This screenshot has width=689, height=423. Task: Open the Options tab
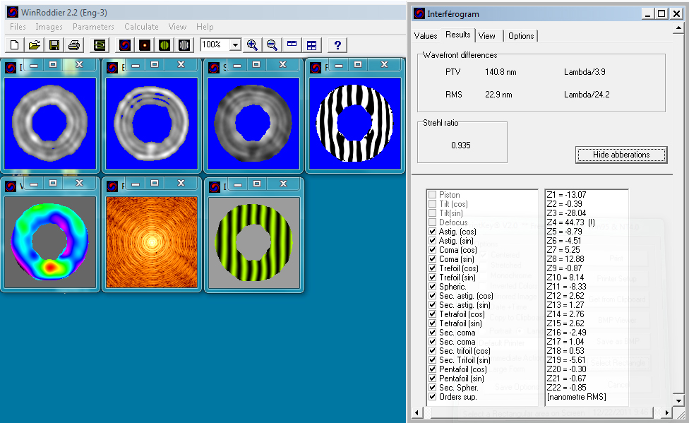coord(521,36)
